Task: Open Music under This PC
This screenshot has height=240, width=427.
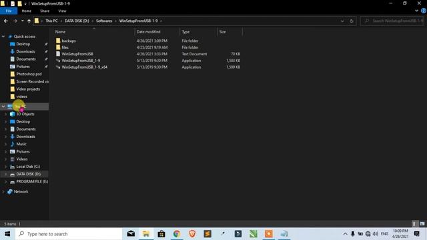Action: [21, 144]
